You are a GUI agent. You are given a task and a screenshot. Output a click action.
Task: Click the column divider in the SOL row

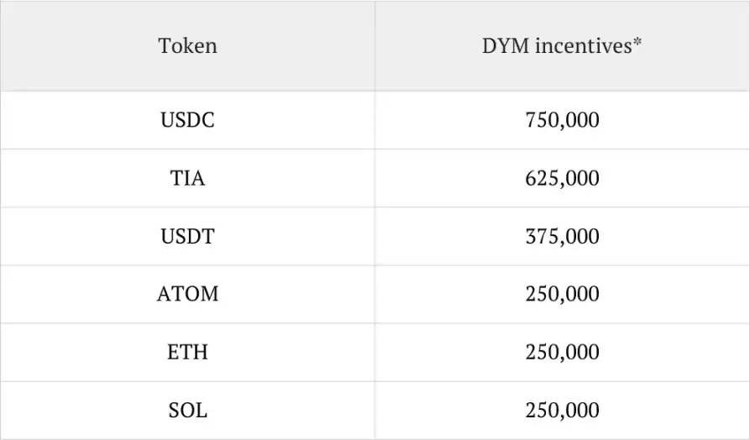tap(375, 410)
